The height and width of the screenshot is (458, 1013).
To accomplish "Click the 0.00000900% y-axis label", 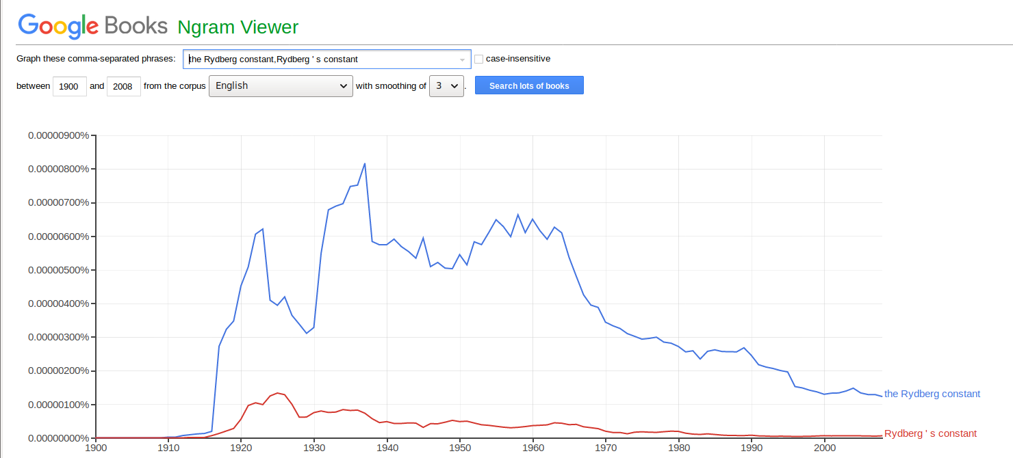I will click(58, 135).
